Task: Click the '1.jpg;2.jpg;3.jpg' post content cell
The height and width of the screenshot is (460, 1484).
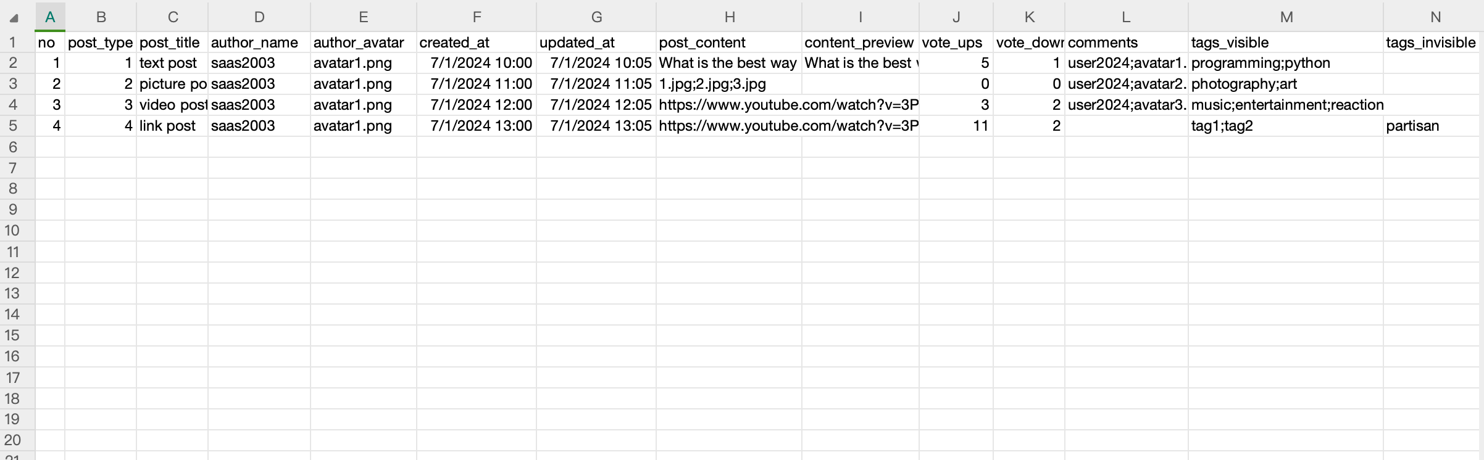Action: click(728, 84)
